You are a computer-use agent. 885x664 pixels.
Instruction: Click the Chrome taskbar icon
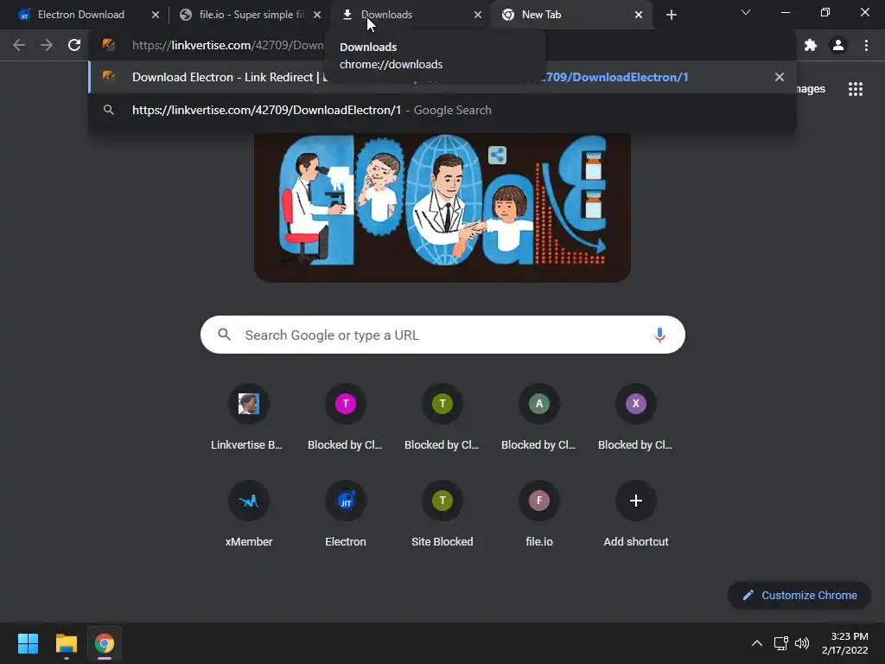pos(105,643)
